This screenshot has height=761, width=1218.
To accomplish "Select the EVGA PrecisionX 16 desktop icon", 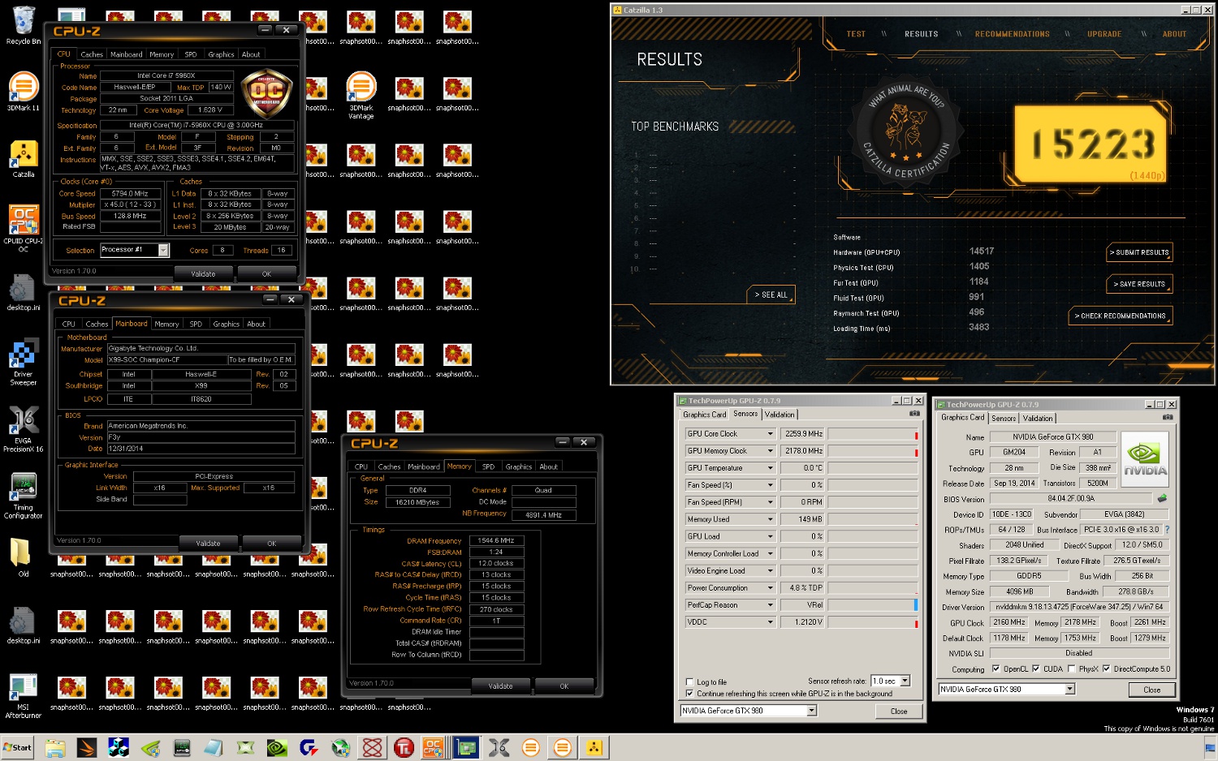I will (x=24, y=429).
